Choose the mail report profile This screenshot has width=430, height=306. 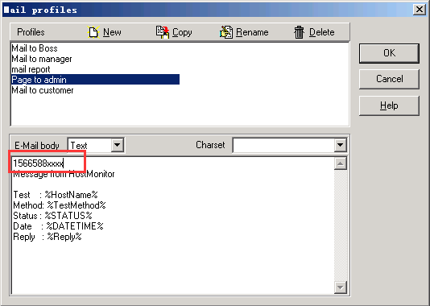[31, 69]
